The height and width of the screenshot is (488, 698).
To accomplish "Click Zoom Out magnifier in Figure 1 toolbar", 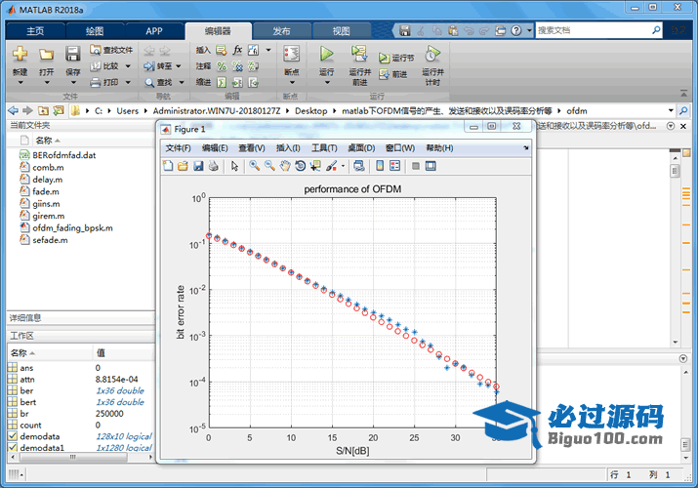I will point(269,166).
